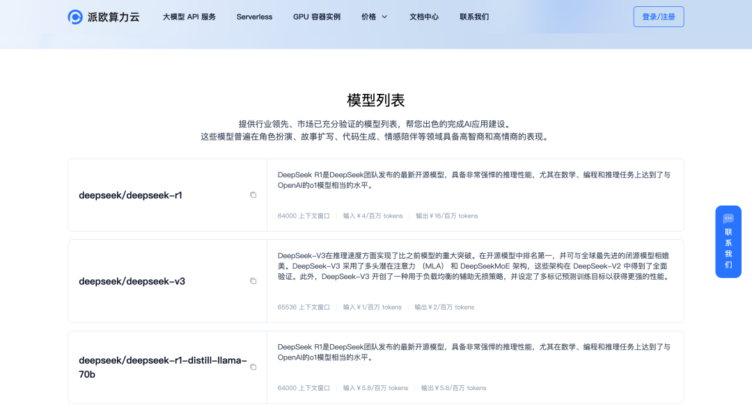
Task: Click the 登录/注册 button
Action: (659, 17)
